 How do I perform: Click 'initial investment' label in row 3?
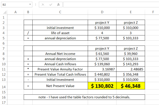[x=60, y=28]
